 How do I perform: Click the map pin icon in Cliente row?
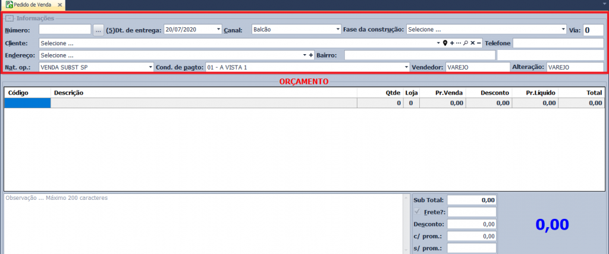coord(445,43)
